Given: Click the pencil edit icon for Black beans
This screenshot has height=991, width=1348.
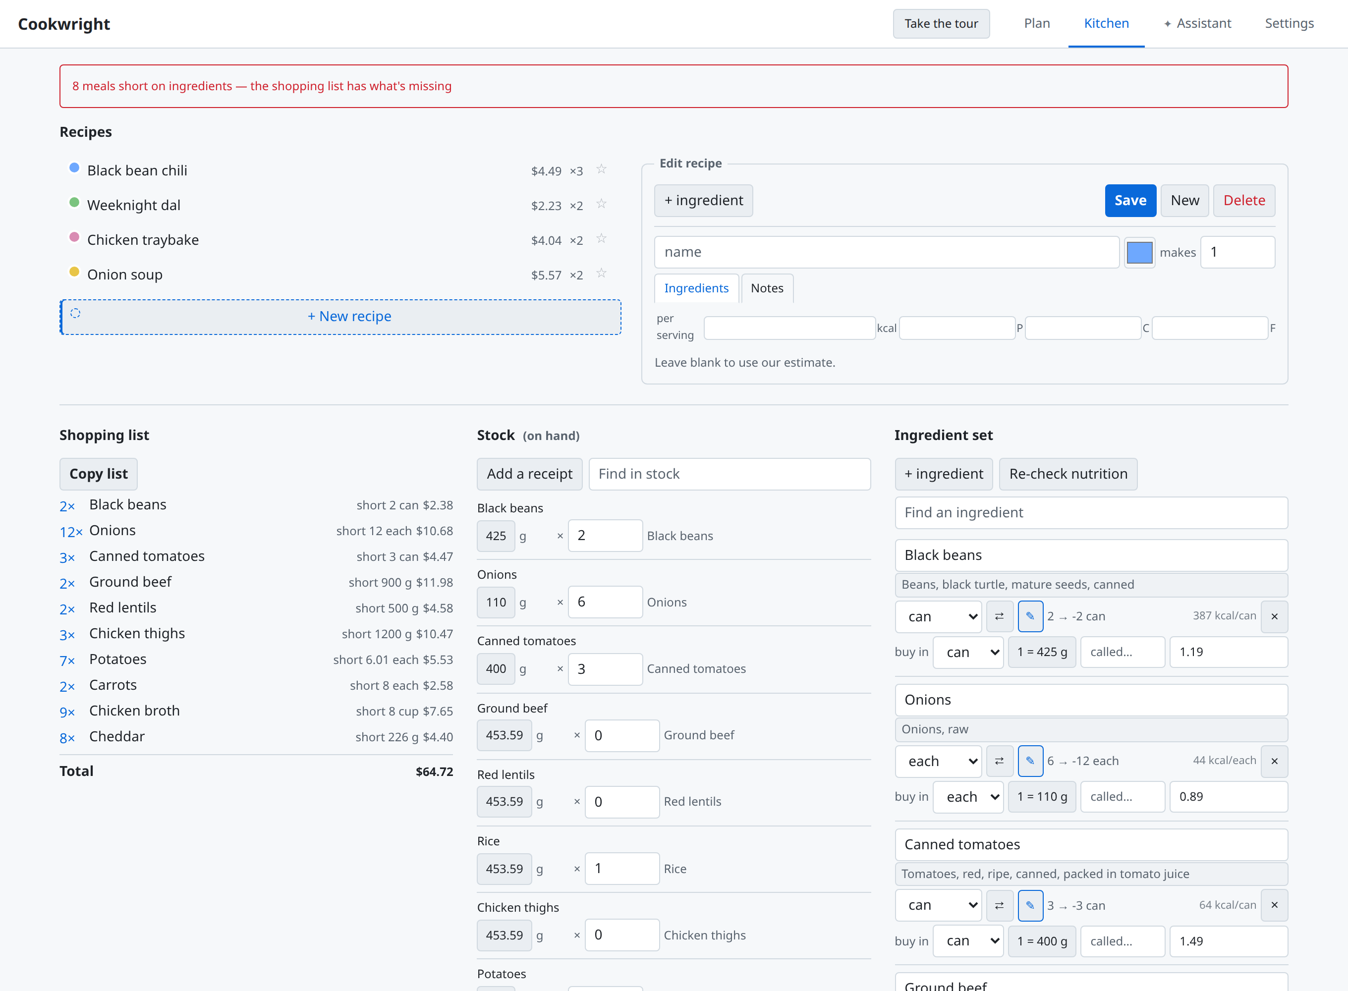Looking at the screenshot, I should coord(1030,617).
